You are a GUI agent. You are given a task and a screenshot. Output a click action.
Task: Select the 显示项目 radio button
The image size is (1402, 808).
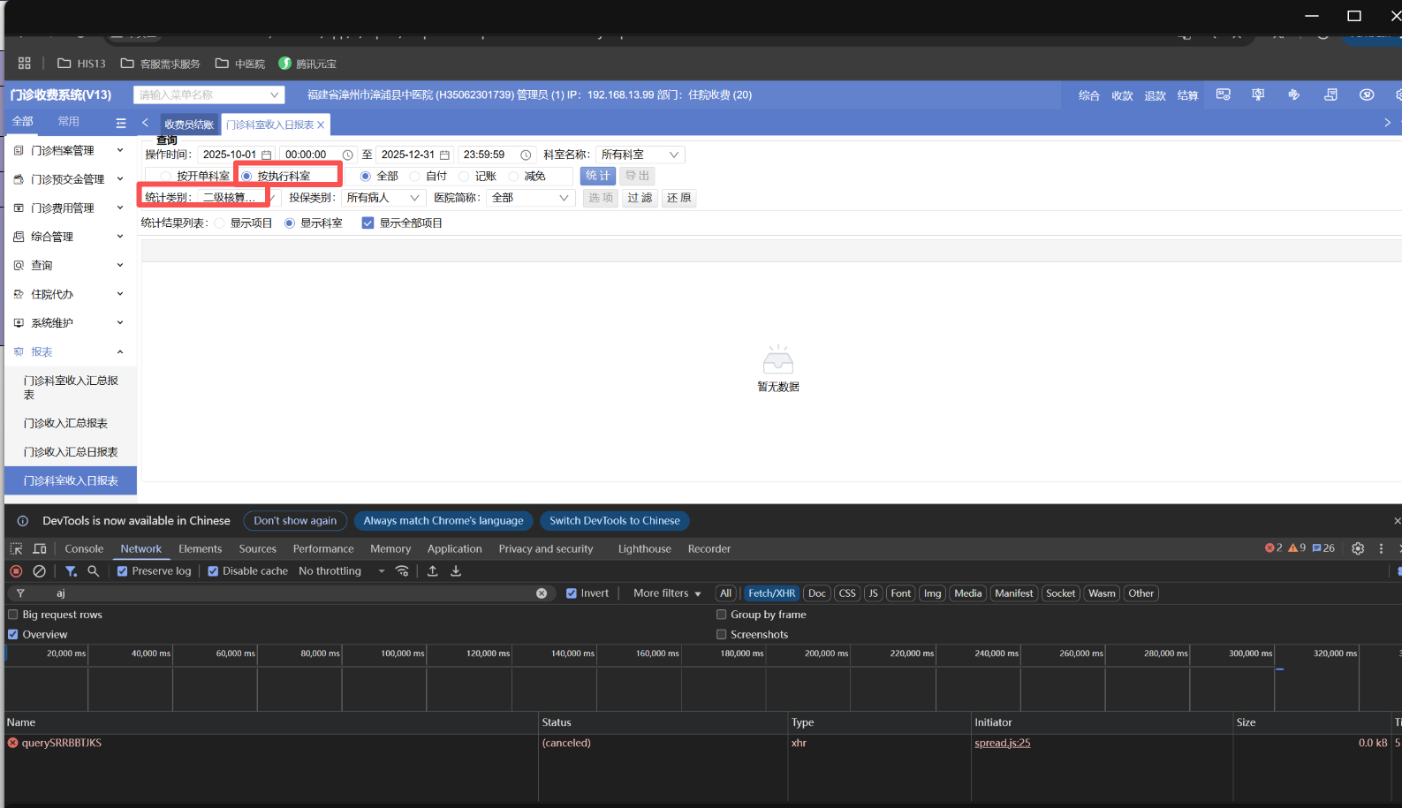[x=220, y=223]
